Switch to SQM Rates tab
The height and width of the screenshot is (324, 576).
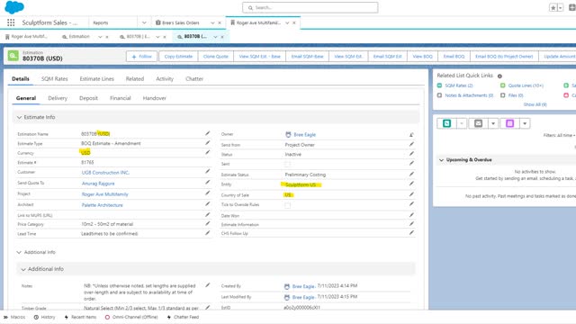point(54,78)
